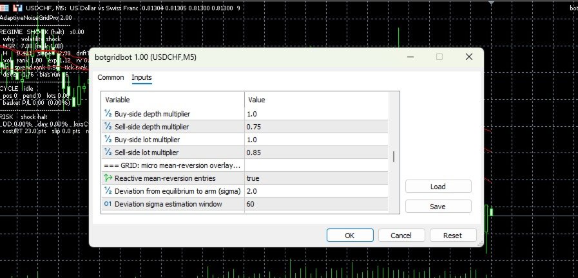The image size is (578, 278).
Task: Close the botgridbot dialog window
Action: point(469,57)
